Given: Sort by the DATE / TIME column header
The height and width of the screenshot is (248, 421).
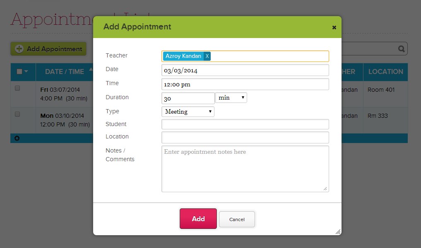Looking at the screenshot, I should click(65, 72).
